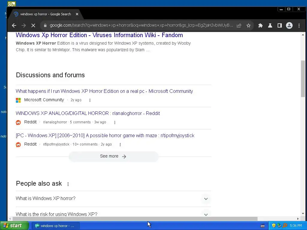Open options for r/analoghorror result
307x230 pixels.
click(x=115, y=122)
